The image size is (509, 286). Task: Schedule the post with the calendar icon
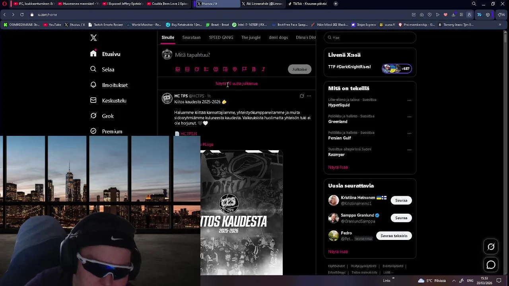[x=225, y=69]
